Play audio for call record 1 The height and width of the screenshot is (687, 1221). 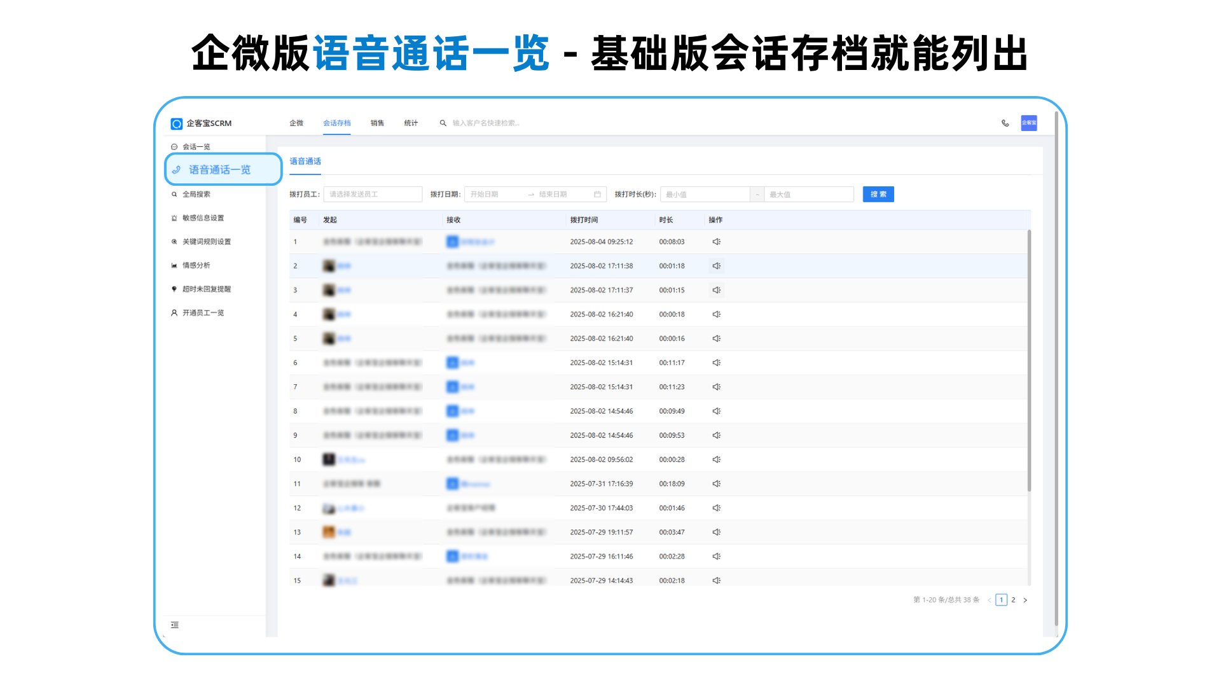tap(716, 242)
